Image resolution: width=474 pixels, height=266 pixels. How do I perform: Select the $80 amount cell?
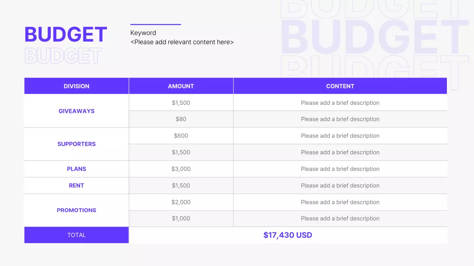point(181,119)
